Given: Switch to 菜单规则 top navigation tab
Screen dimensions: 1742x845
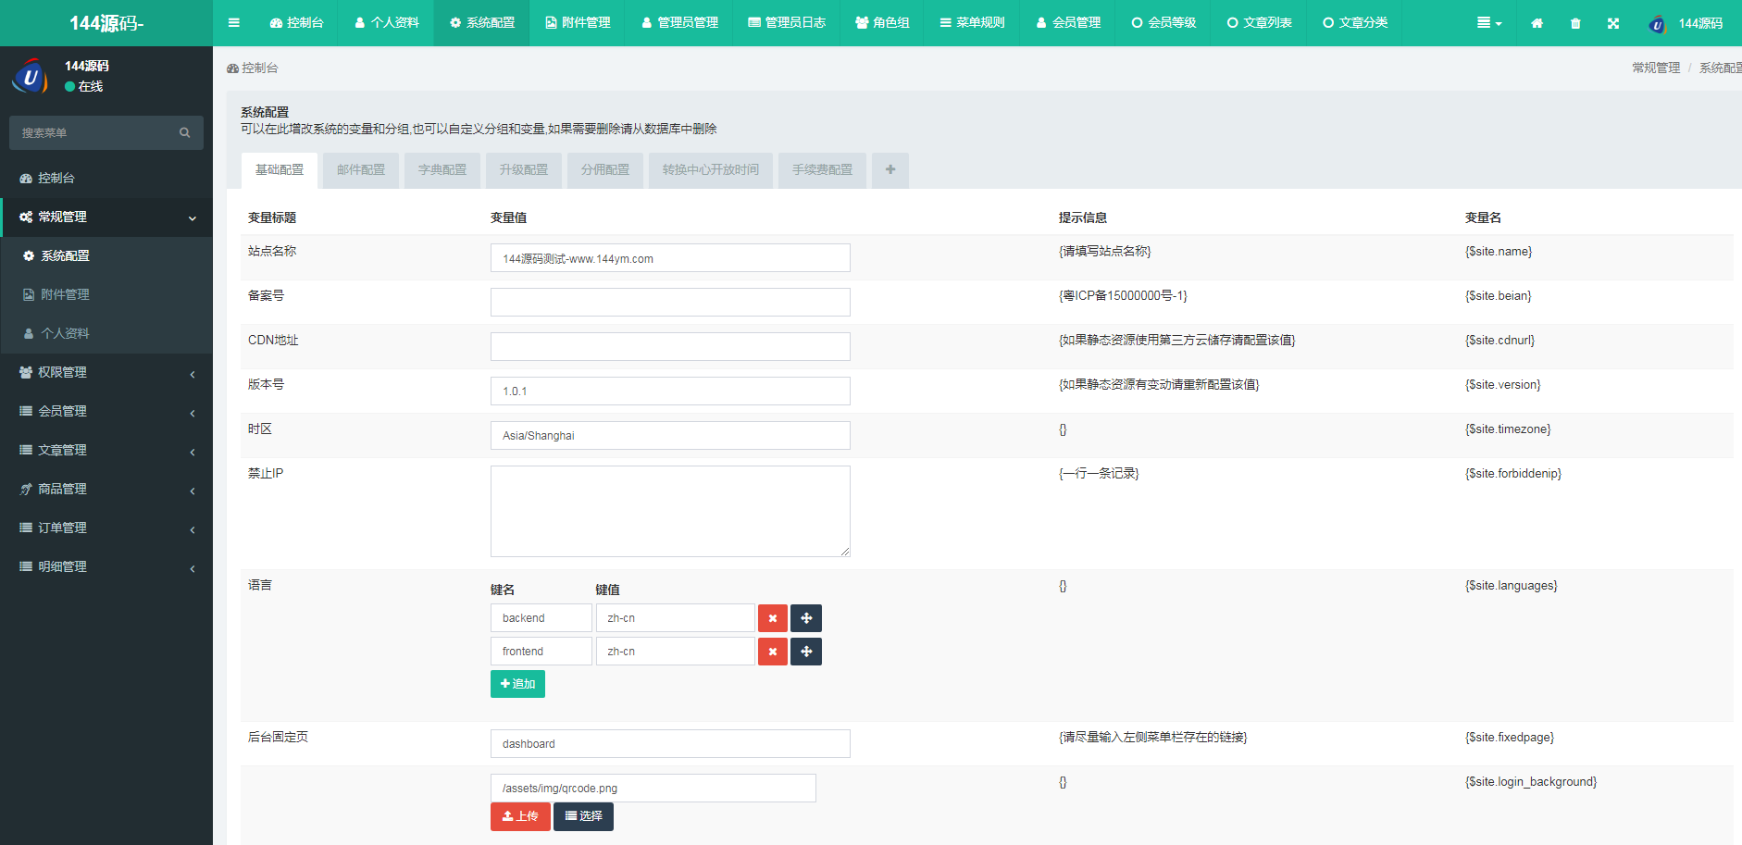Looking at the screenshot, I should (x=972, y=23).
